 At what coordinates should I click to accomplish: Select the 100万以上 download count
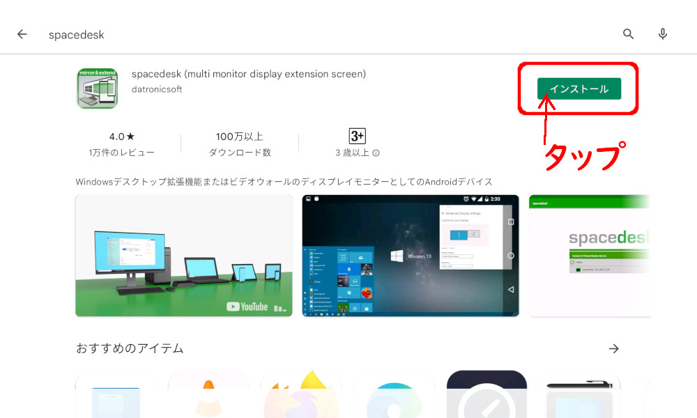point(240,137)
